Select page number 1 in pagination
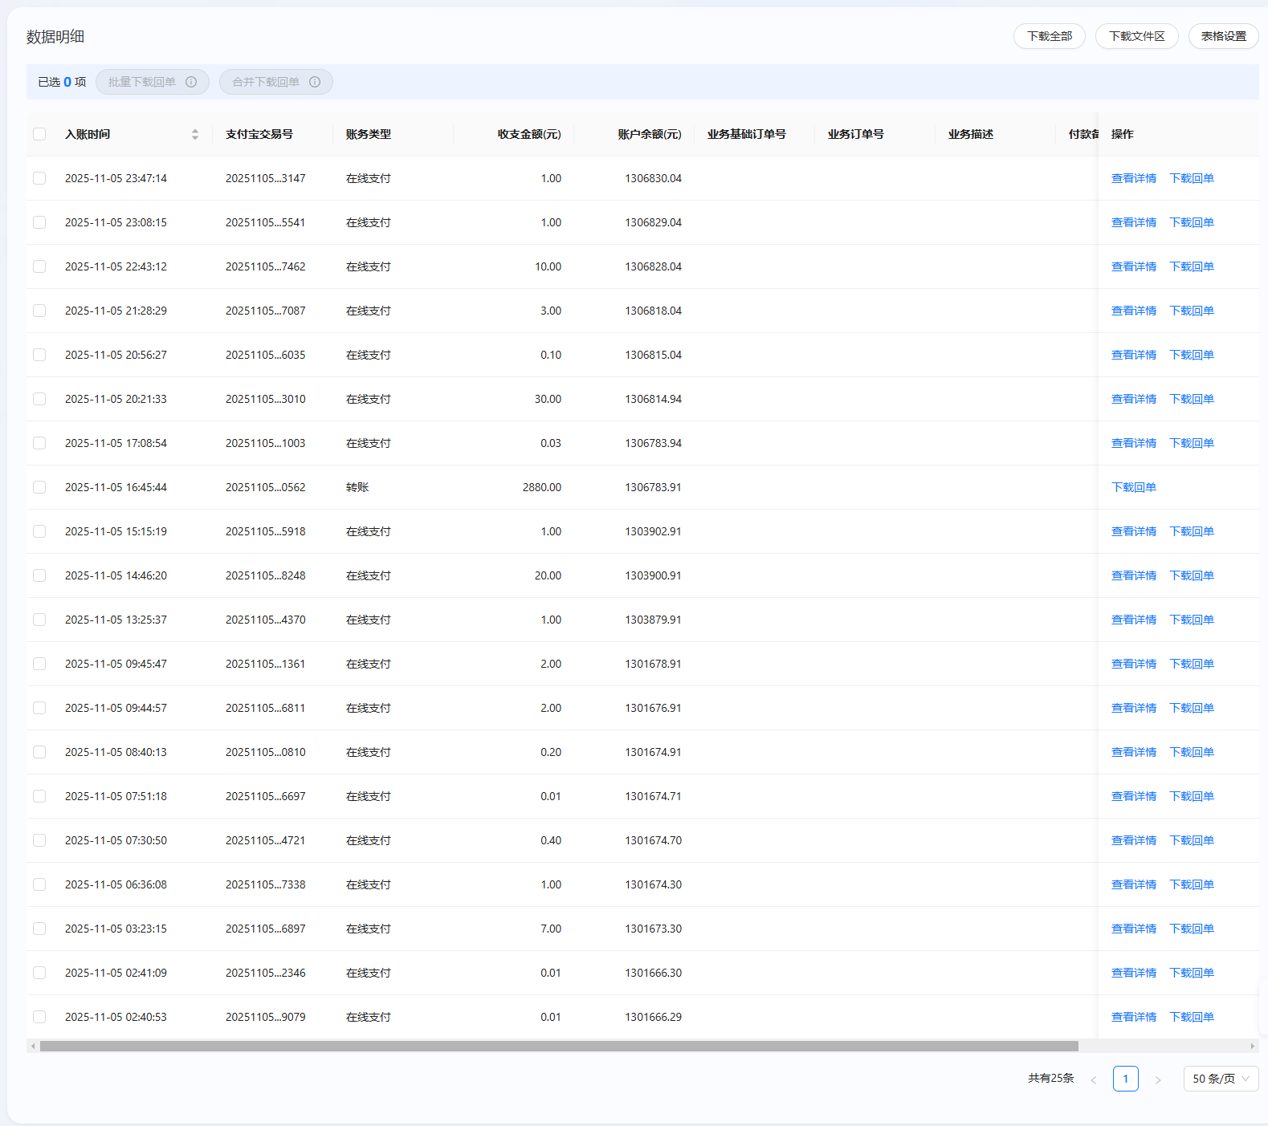1268x1126 pixels. 1125,1079
